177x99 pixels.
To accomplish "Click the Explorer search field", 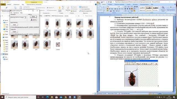I will click(x=88, y=16).
